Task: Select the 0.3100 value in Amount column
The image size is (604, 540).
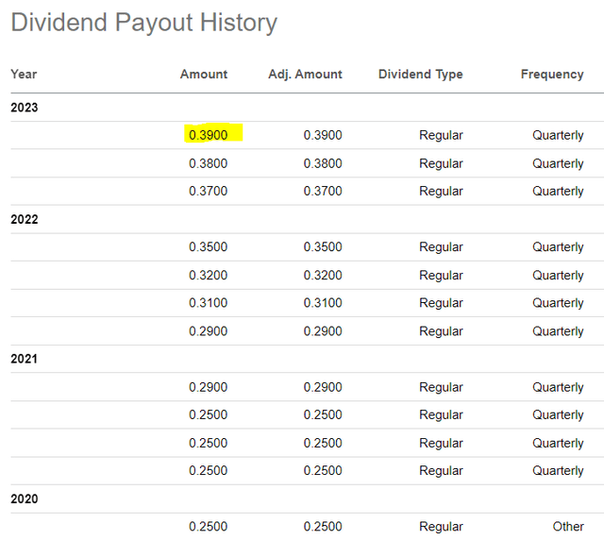Action: 208,303
